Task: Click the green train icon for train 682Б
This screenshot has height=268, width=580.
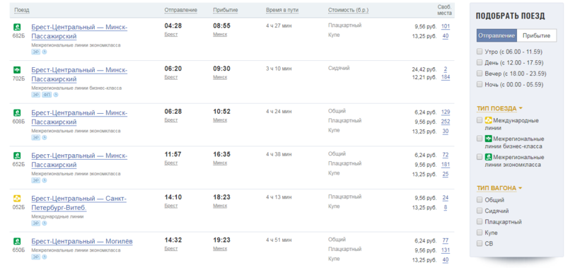Action: pyautogui.click(x=17, y=27)
